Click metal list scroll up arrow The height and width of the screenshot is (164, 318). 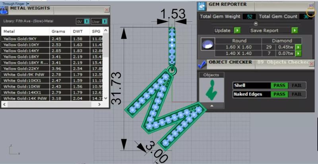point(105,30)
